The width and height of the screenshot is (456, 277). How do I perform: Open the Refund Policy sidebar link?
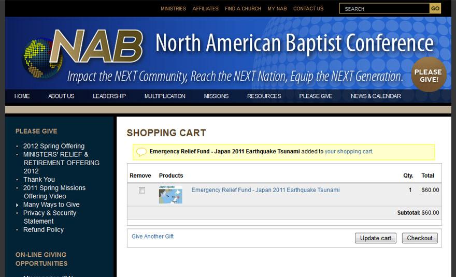(x=44, y=229)
